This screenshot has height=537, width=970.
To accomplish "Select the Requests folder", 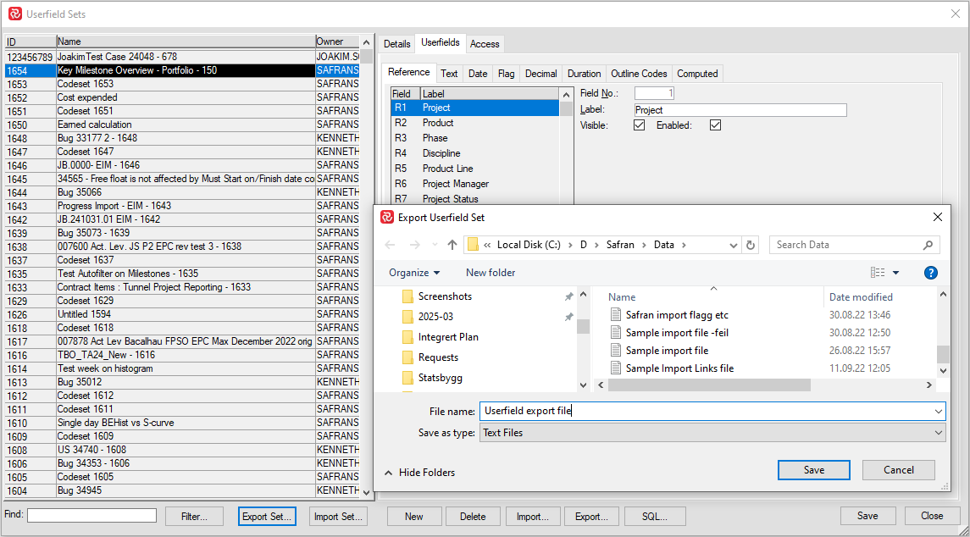I will click(439, 357).
